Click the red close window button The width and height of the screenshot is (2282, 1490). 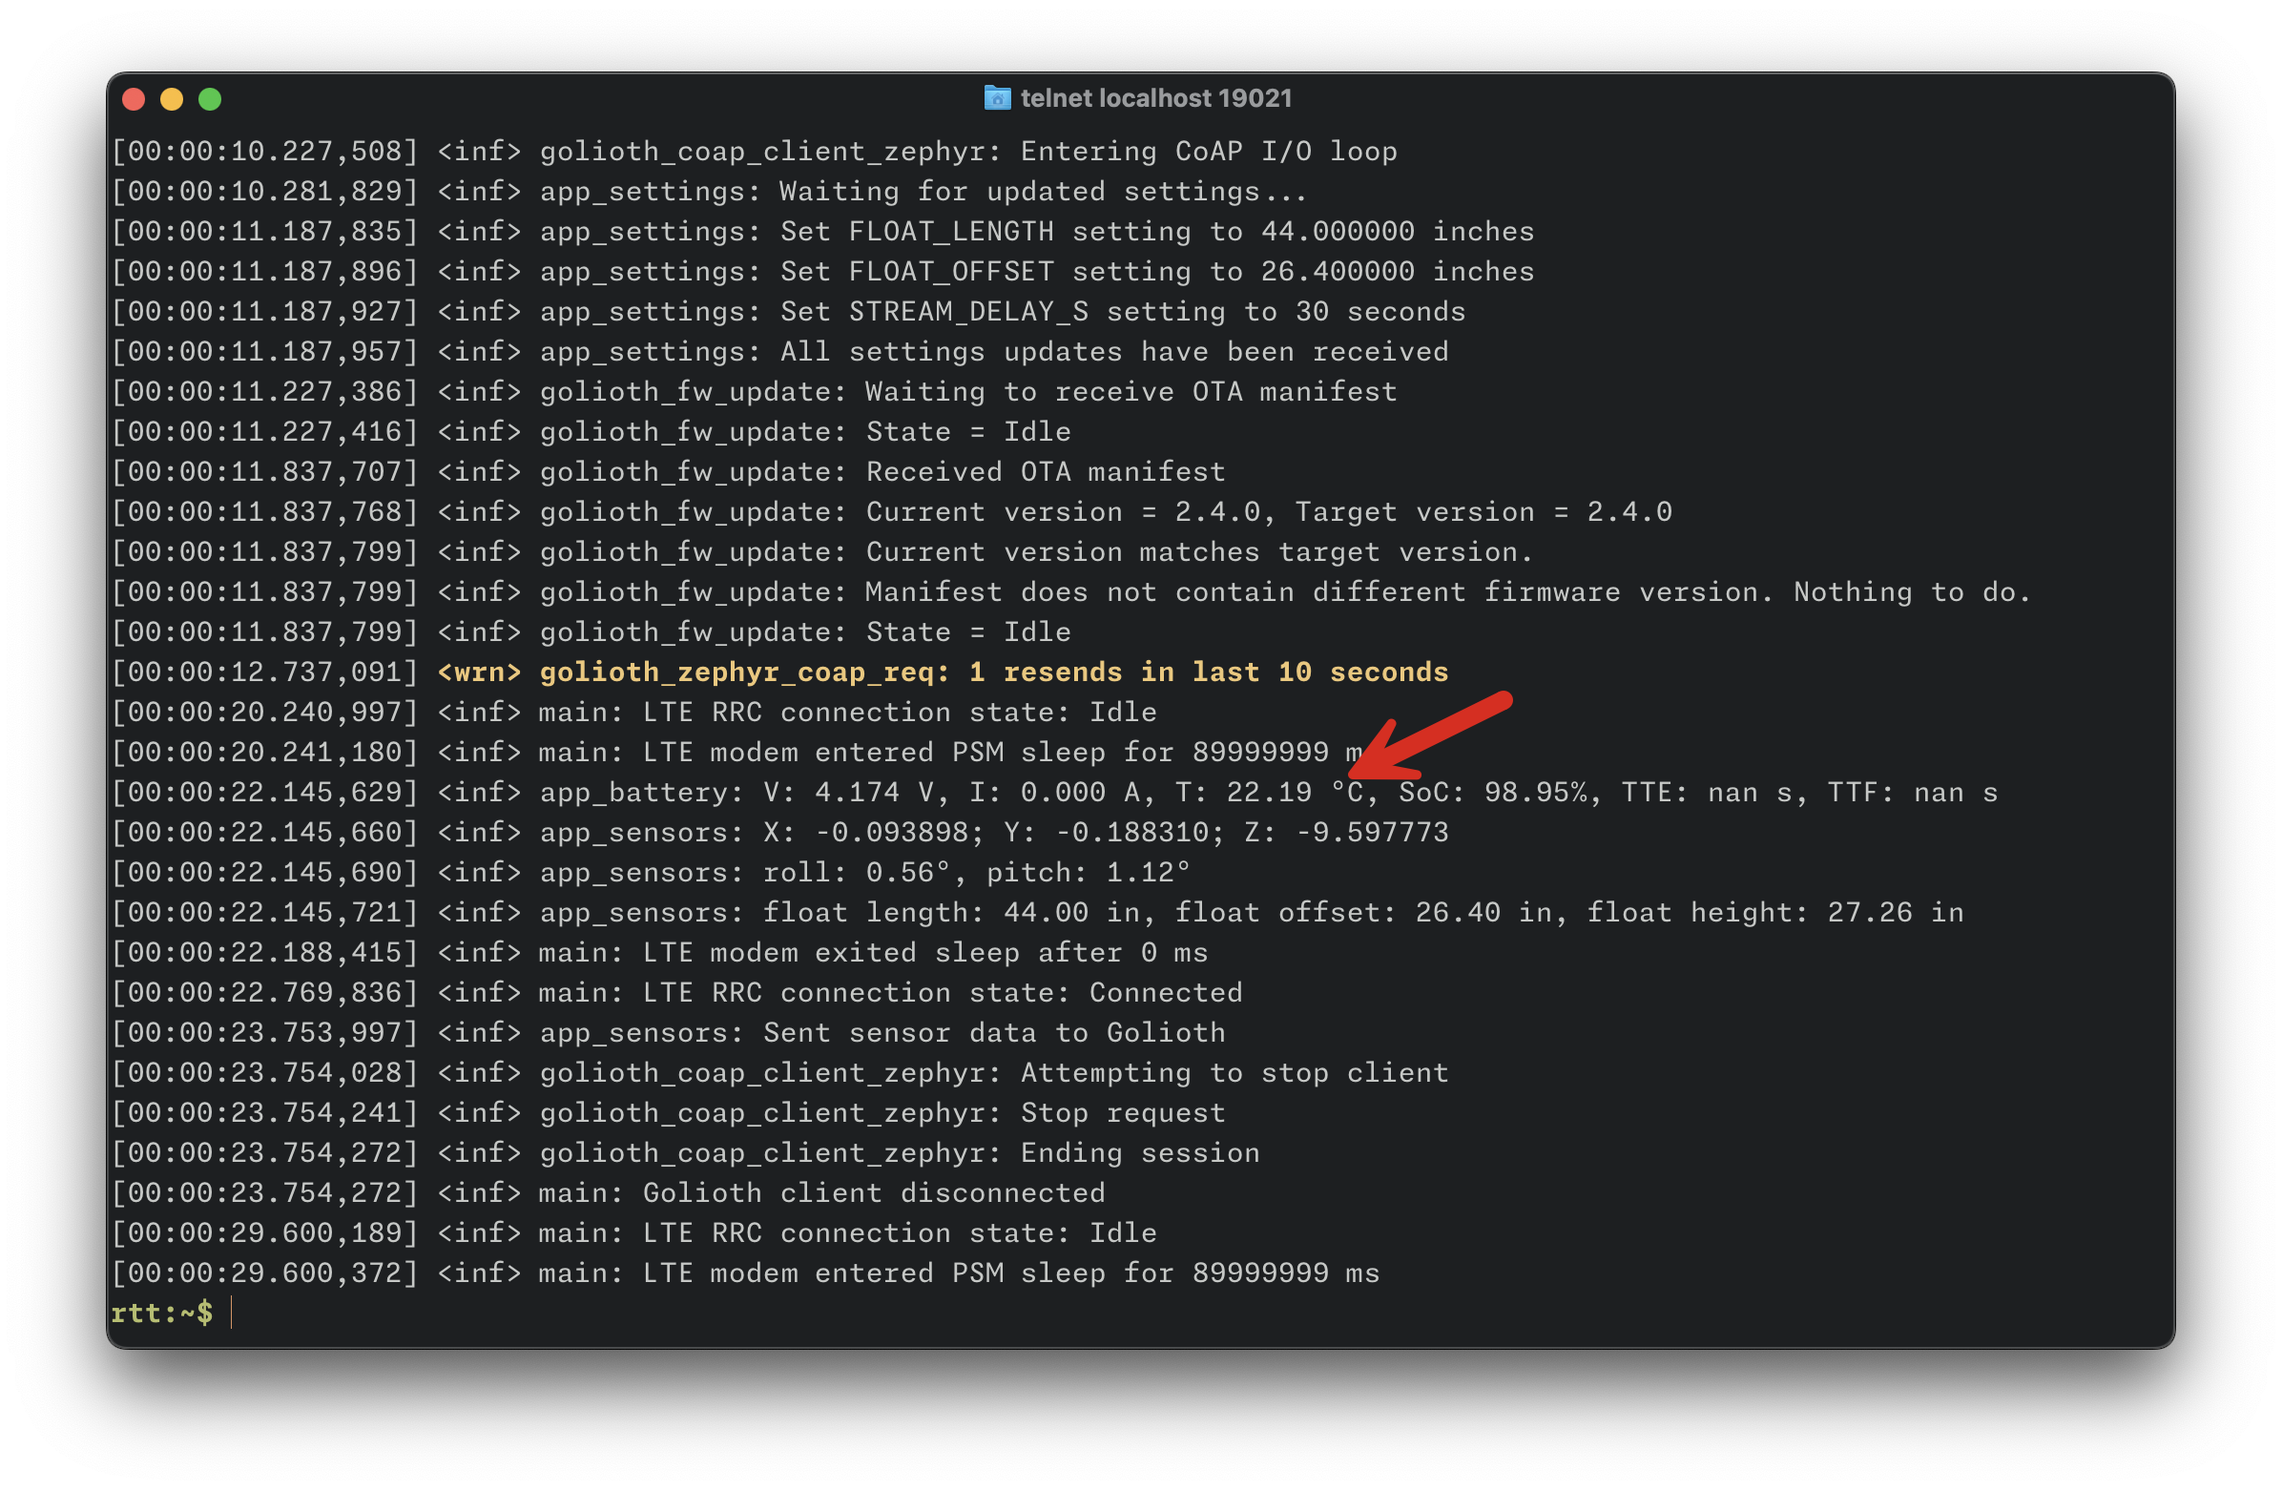click(135, 100)
